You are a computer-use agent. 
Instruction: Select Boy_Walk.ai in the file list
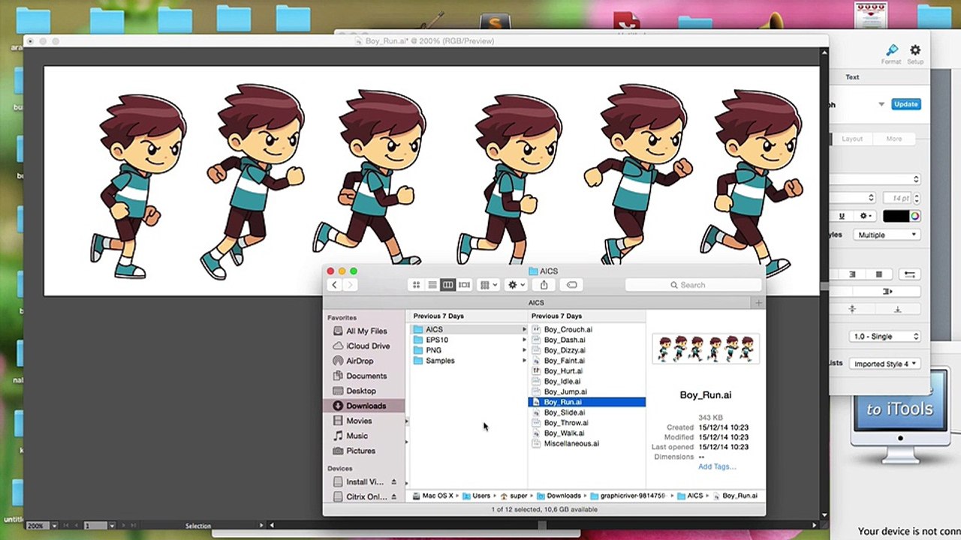point(564,433)
